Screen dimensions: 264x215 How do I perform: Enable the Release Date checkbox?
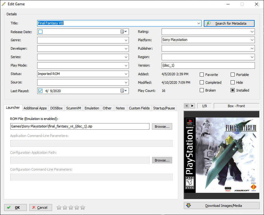pyautogui.click(x=40, y=32)
